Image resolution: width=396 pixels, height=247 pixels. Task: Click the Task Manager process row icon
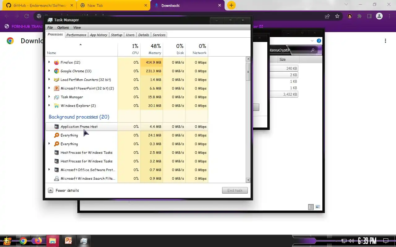pos(56,97)
